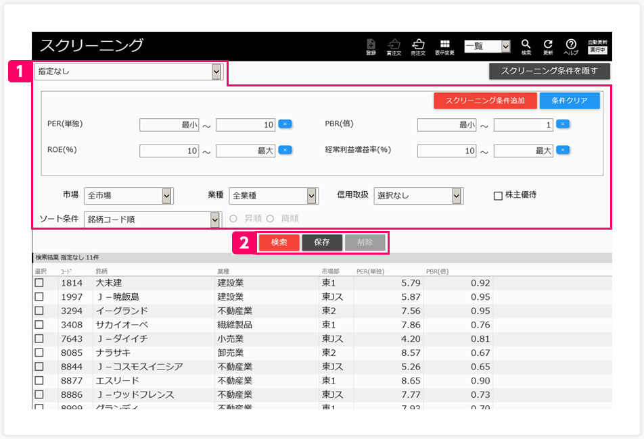Click stock name サカイオーベ

[x=122, y=325]
